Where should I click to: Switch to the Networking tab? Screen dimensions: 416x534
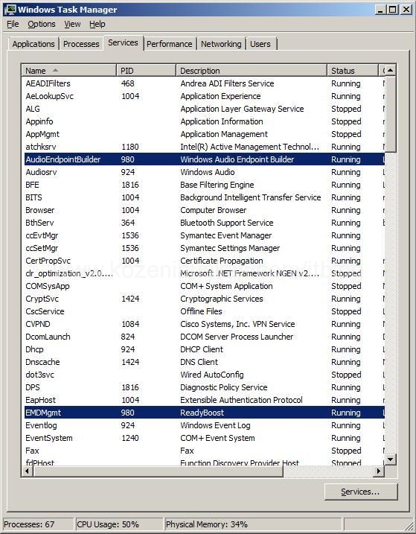pyautogui.click(x=221, y=44)
